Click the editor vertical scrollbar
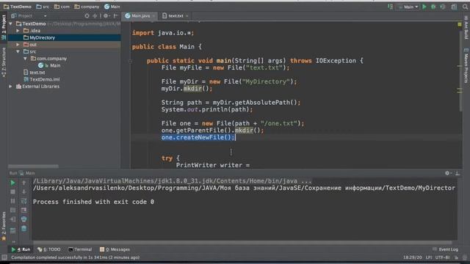 pos(460,70)
